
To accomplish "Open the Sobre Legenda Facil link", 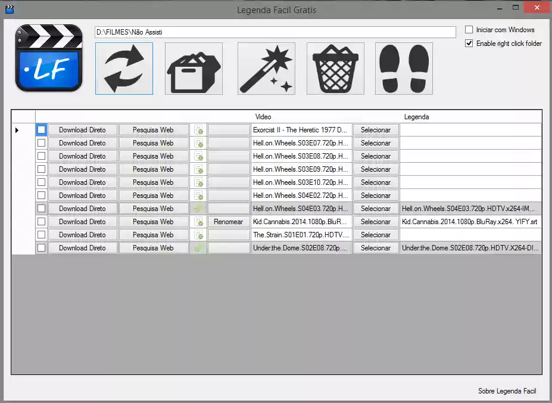I will tap(507, 391).
